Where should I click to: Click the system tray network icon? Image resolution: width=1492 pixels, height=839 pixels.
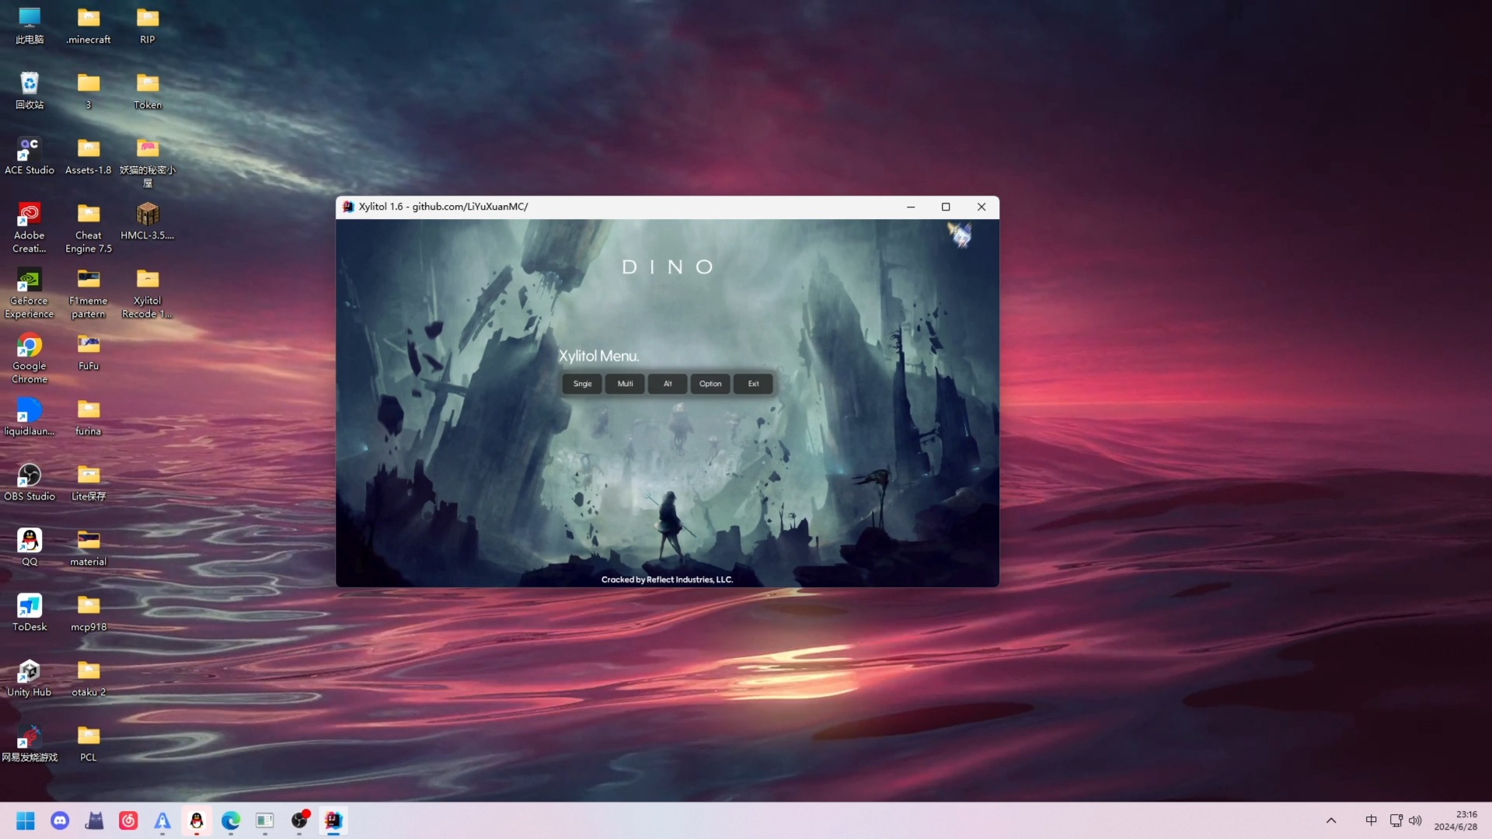tap(1396, 820)
